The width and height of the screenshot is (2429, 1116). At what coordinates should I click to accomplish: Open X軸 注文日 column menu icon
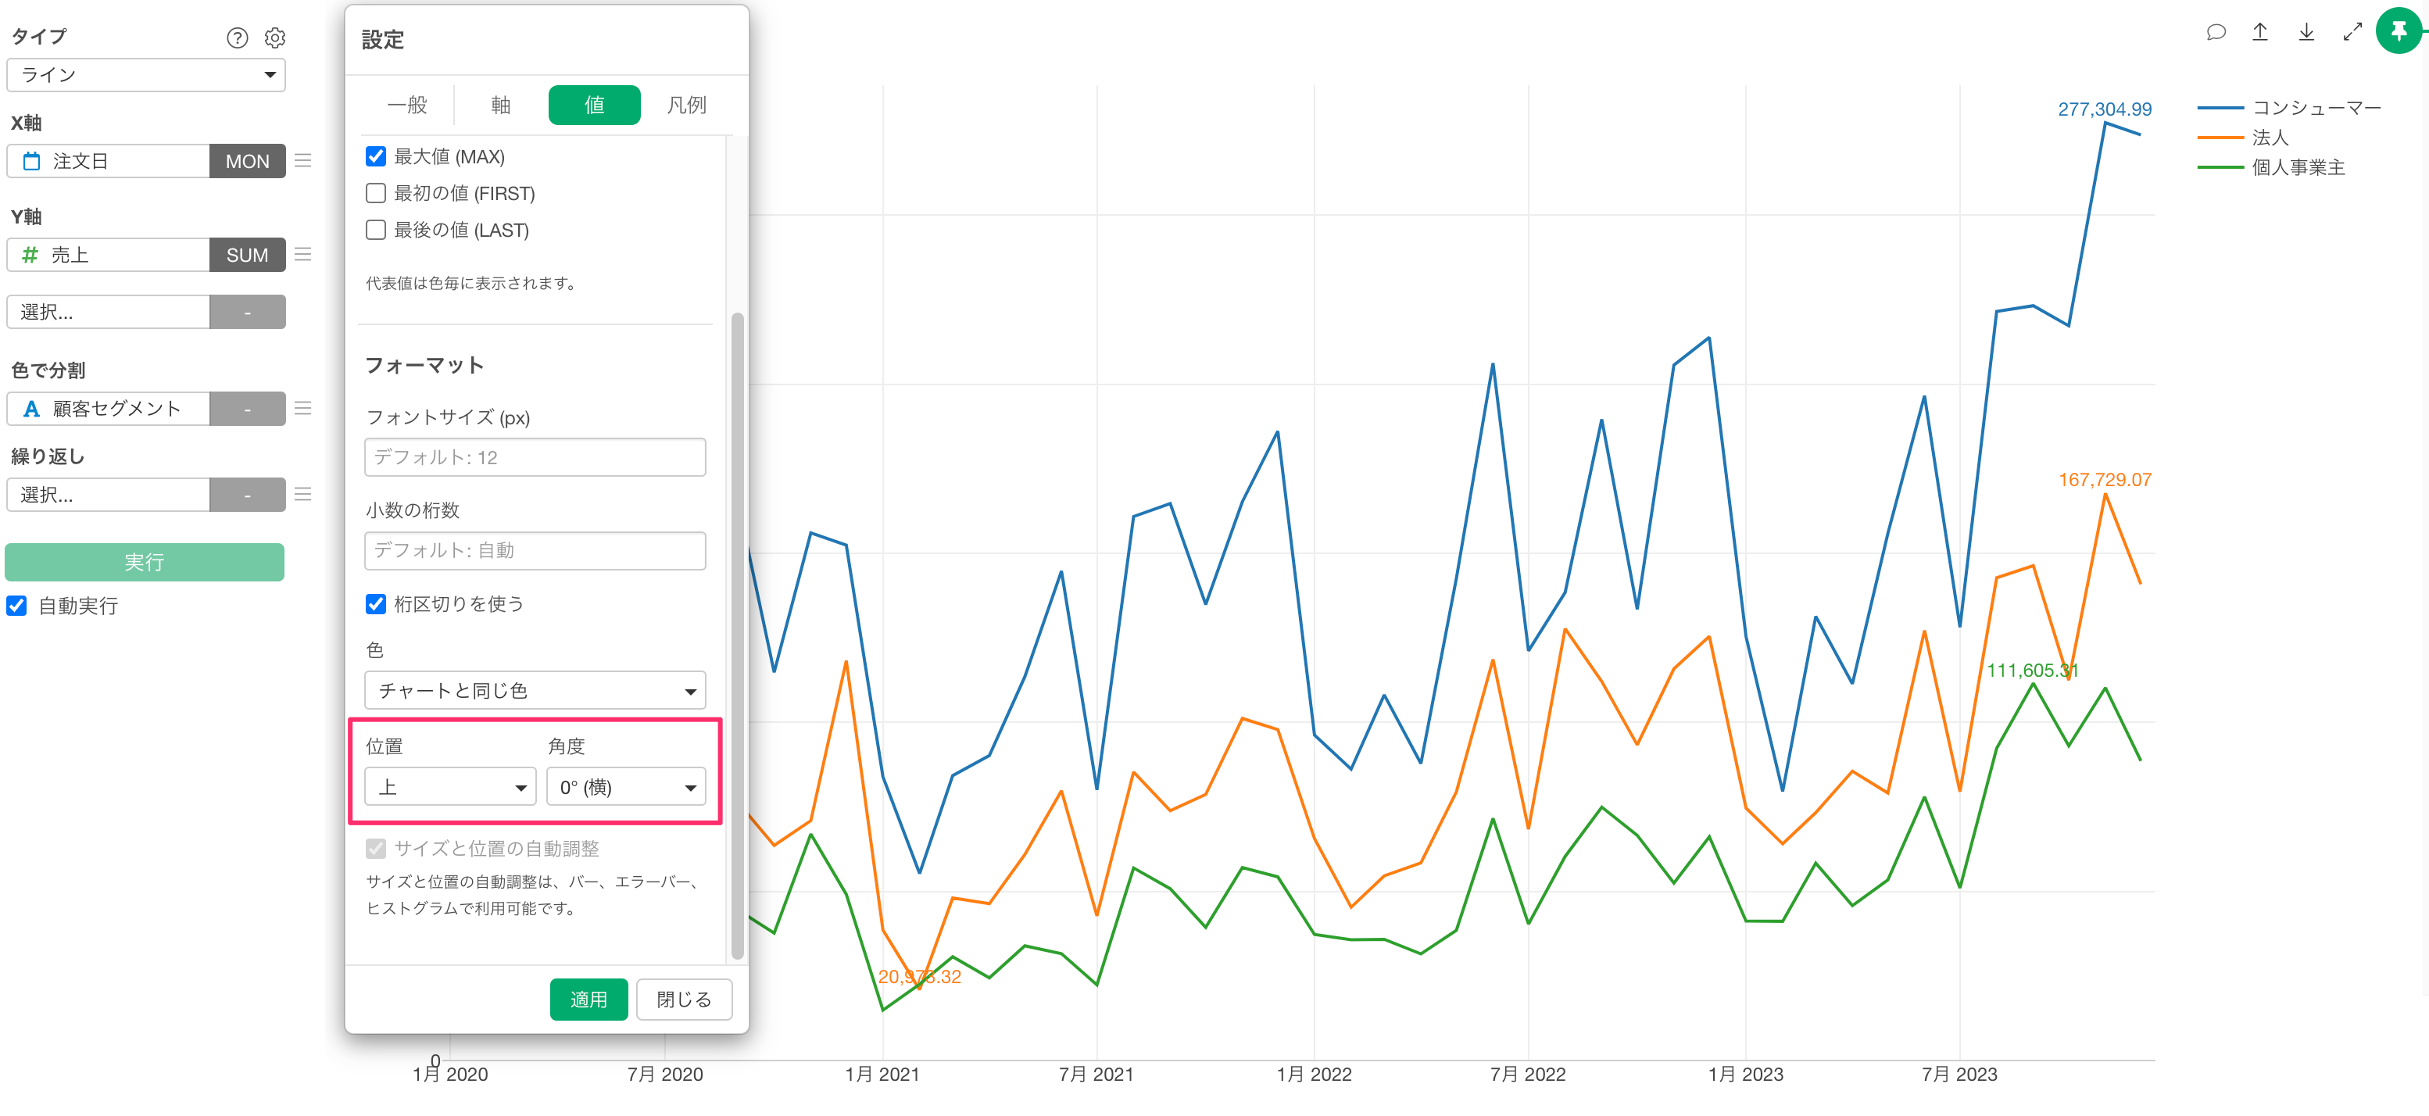pos(302,161)
